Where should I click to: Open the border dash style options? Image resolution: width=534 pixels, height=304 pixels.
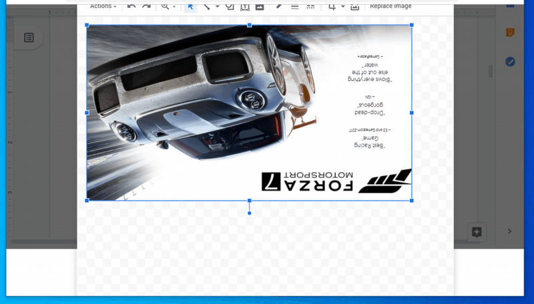[x=310, y=6]
